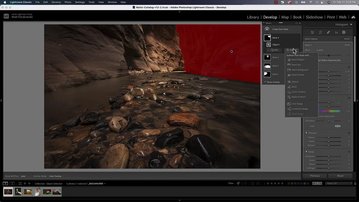Select the Mask 2 thumbnail
This screenshot has width=359, height=202.
[x=267, y=66]
